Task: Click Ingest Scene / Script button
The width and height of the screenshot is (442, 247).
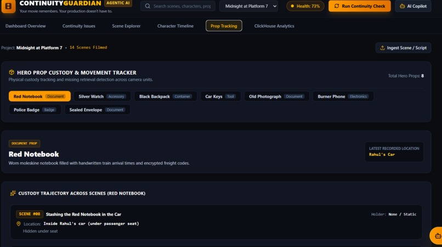Action: (403, 48)
